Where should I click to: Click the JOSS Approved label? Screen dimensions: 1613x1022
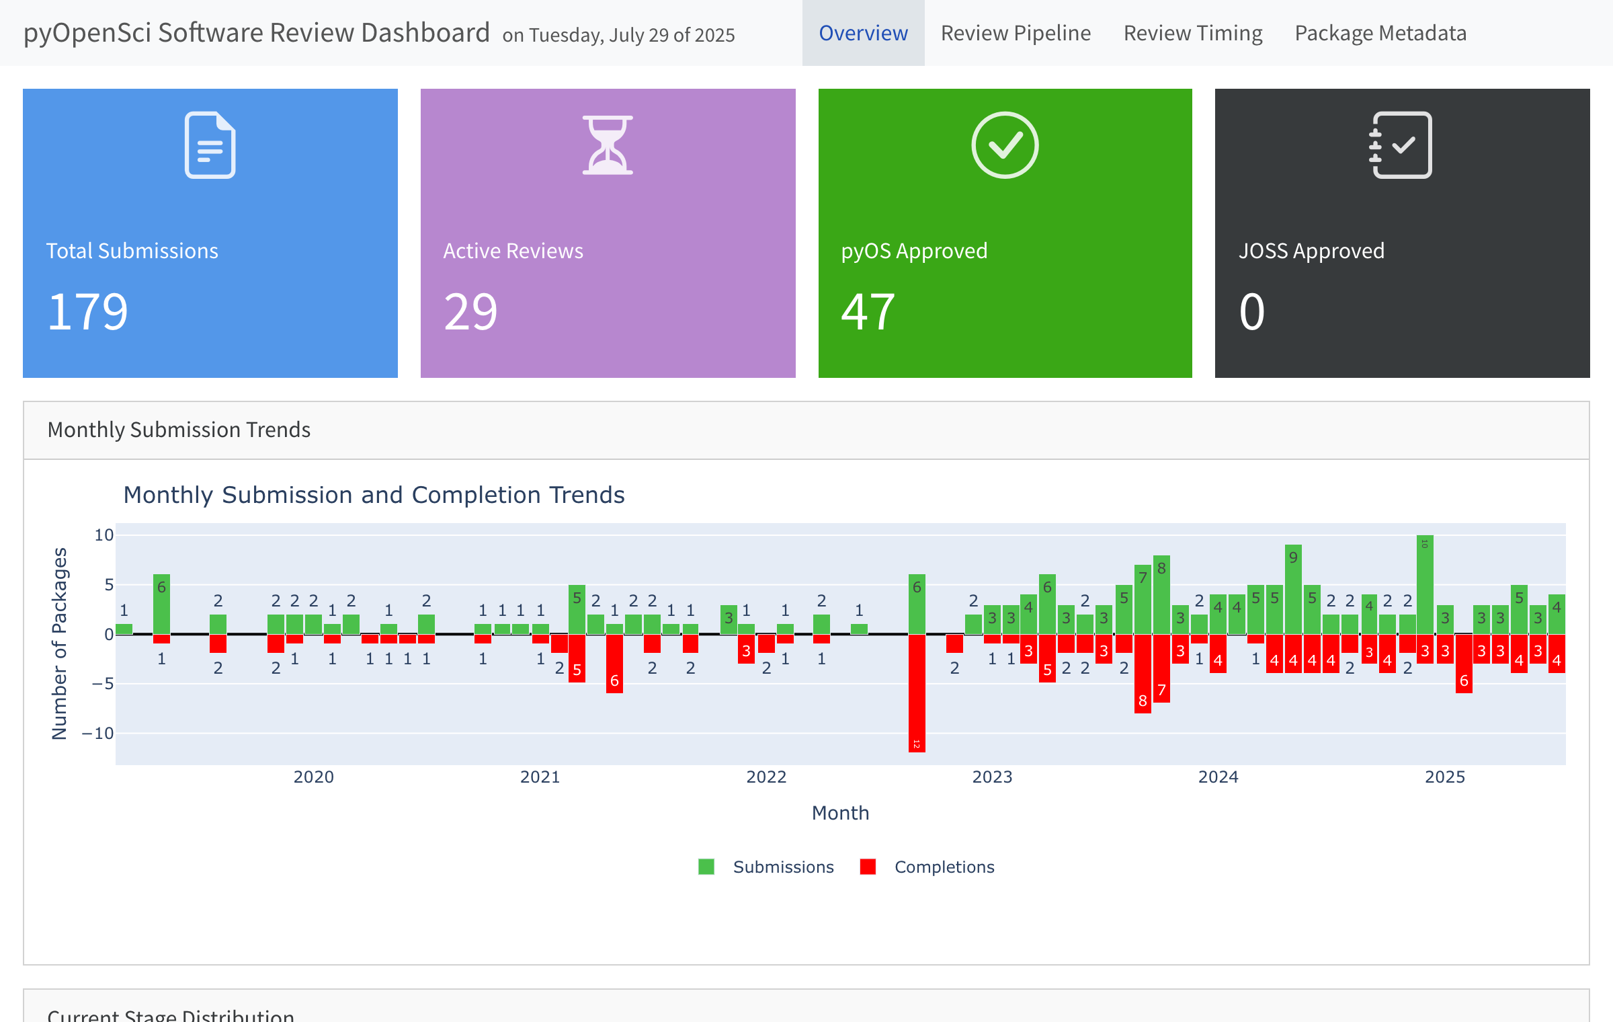[1311, 251]
